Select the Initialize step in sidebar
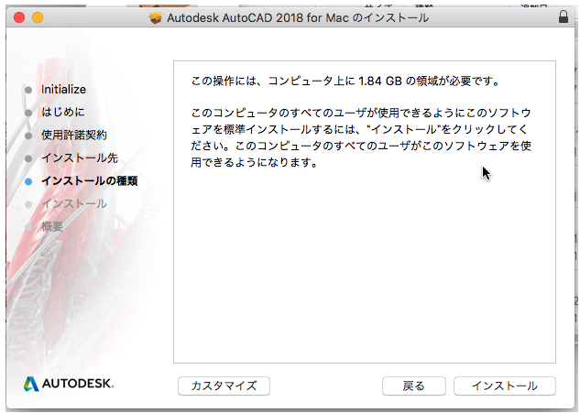This screenshot has height=413, width=580. 63,90
